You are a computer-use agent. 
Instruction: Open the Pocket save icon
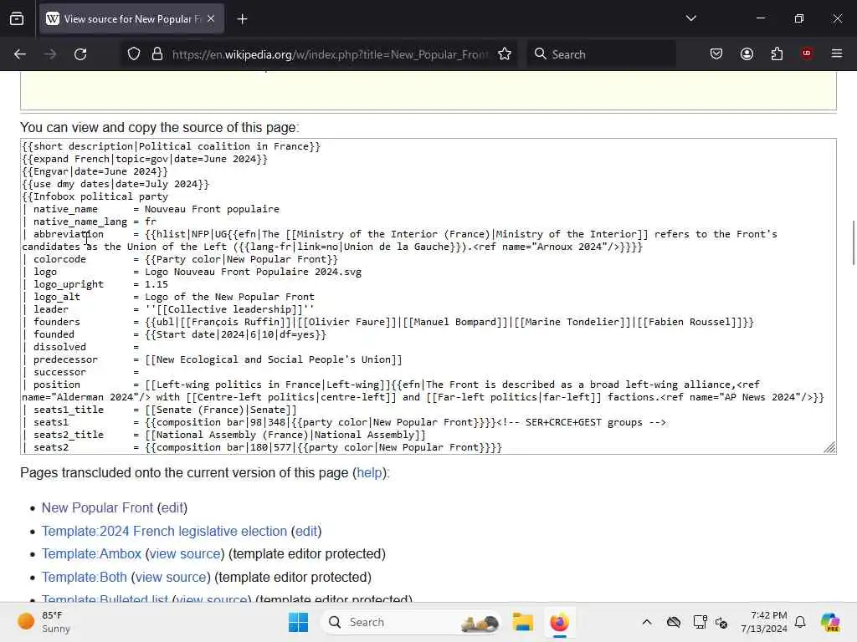tap(716, 54)
